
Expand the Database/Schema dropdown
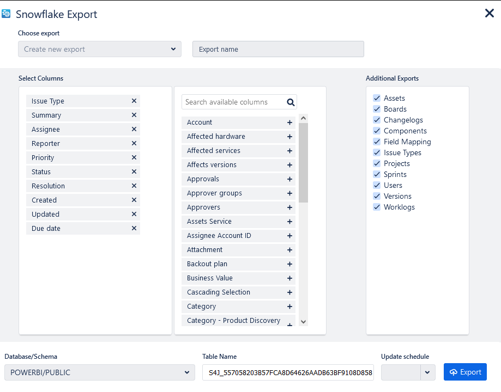pos(100,372)
